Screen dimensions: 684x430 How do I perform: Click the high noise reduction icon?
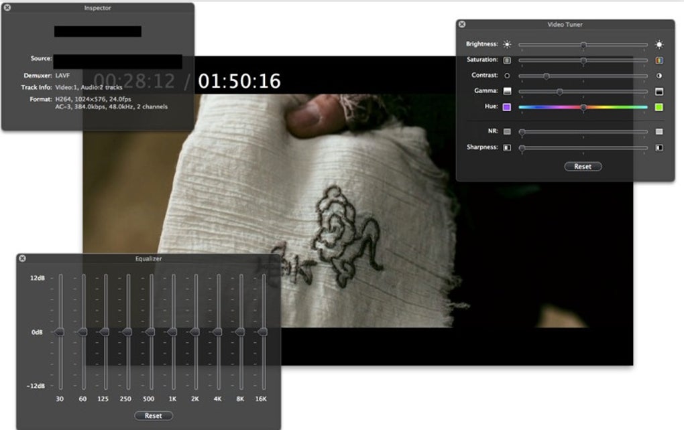click(x=659, y=131)
